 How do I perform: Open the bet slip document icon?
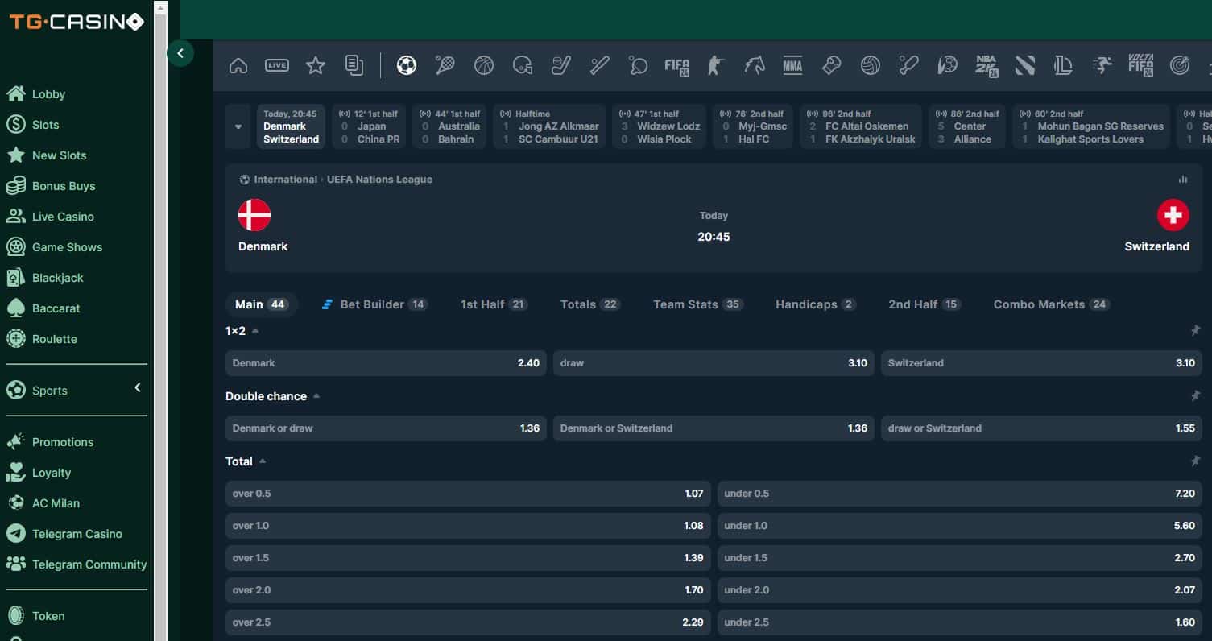tap(354, 66)
